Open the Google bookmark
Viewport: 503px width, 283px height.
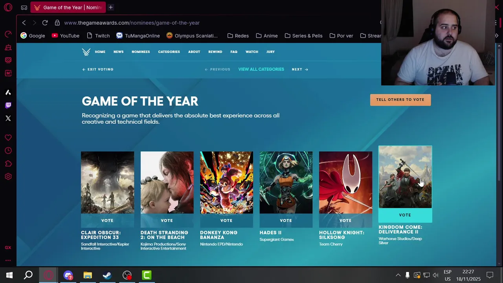(x=33, y=36)
